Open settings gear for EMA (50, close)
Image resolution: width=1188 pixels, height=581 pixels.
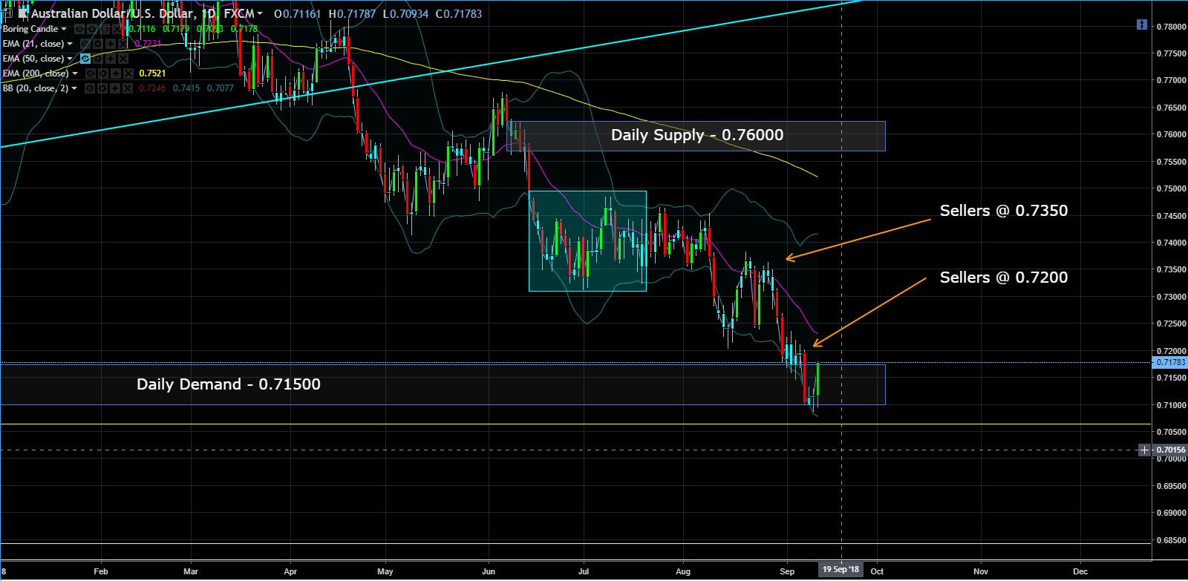[97, 59]
